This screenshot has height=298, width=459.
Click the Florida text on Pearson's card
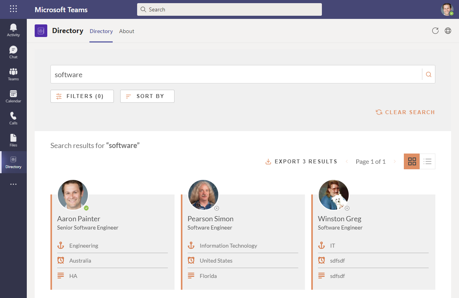point(208,276)
